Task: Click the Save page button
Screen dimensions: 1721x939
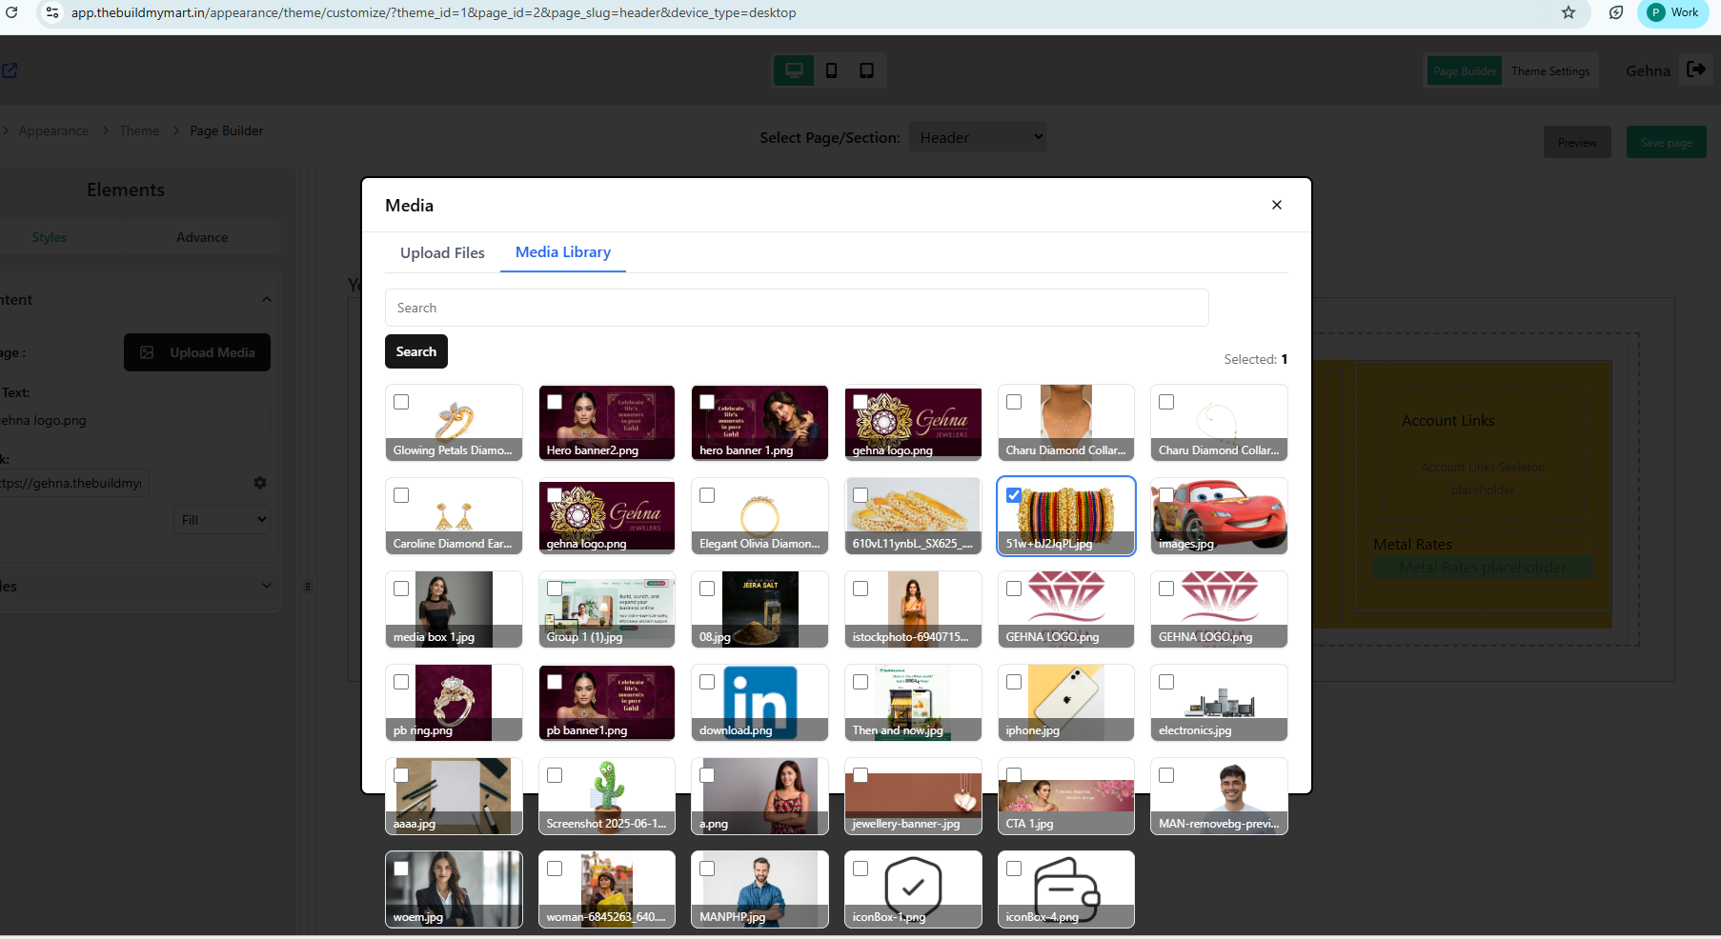Action: (x=1667, y=143)
